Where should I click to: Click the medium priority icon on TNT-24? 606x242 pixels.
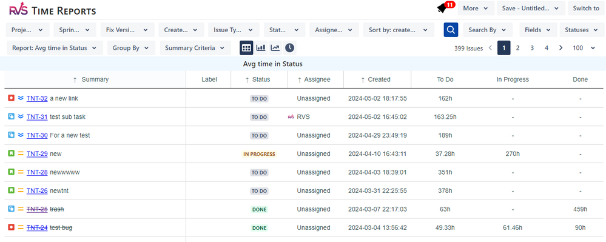(21, 227)
